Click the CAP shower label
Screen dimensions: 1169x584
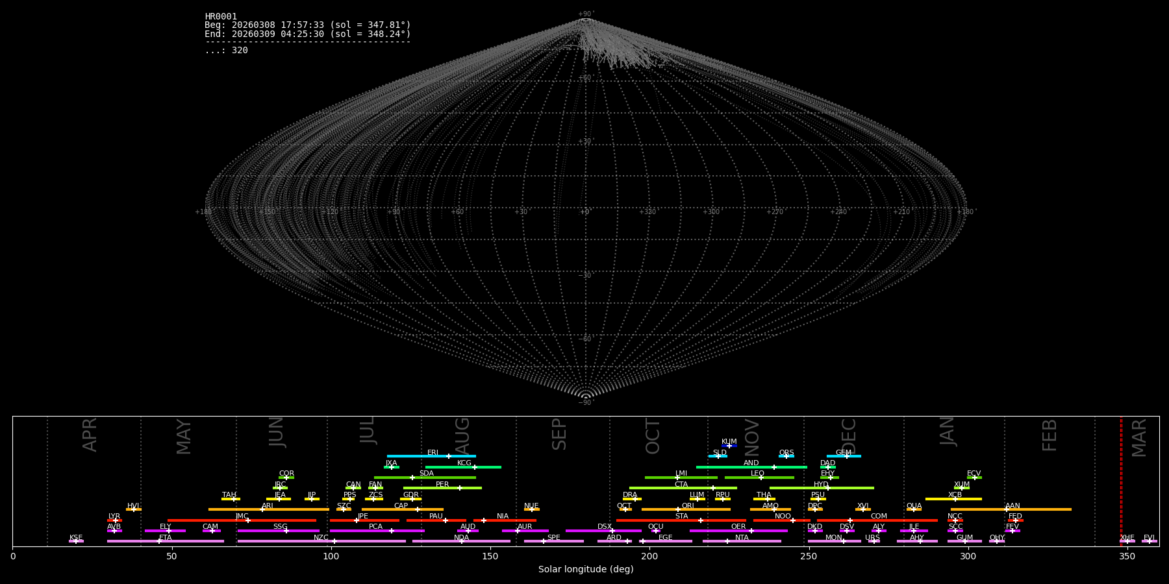[x=401, y=506]
